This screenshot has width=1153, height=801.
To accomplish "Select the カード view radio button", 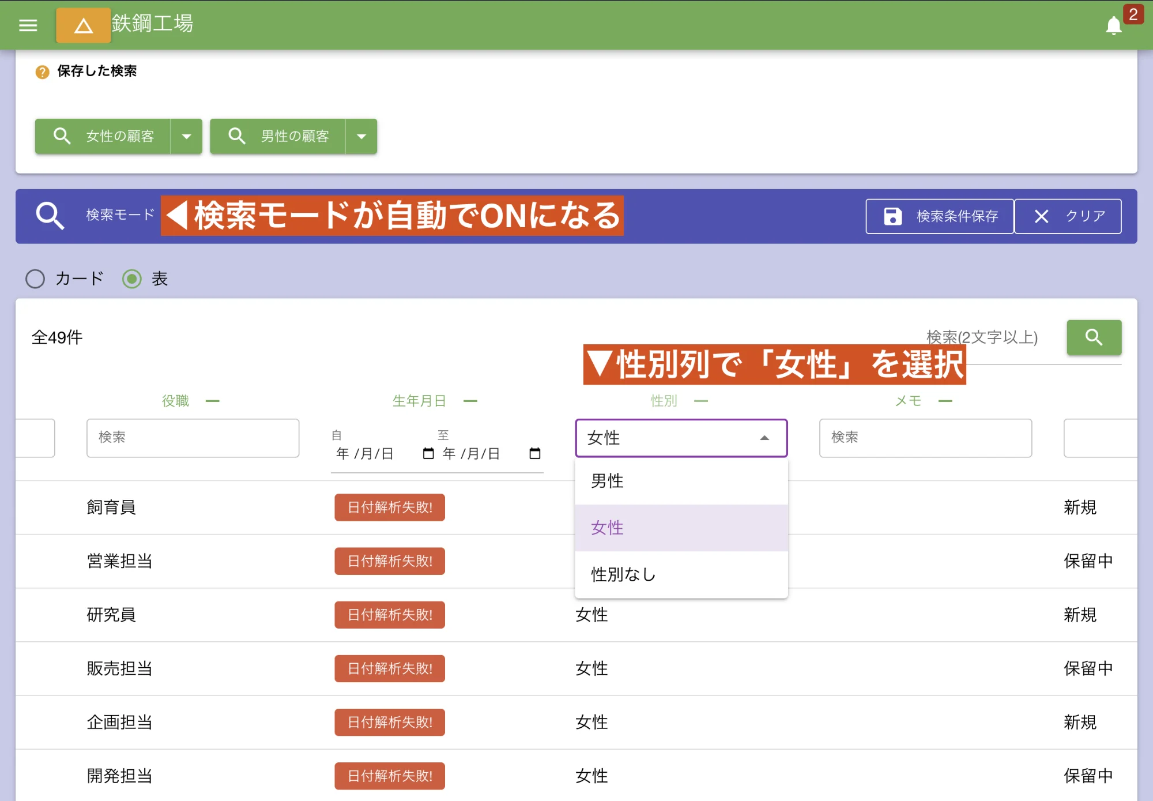I will pos(35,279).
